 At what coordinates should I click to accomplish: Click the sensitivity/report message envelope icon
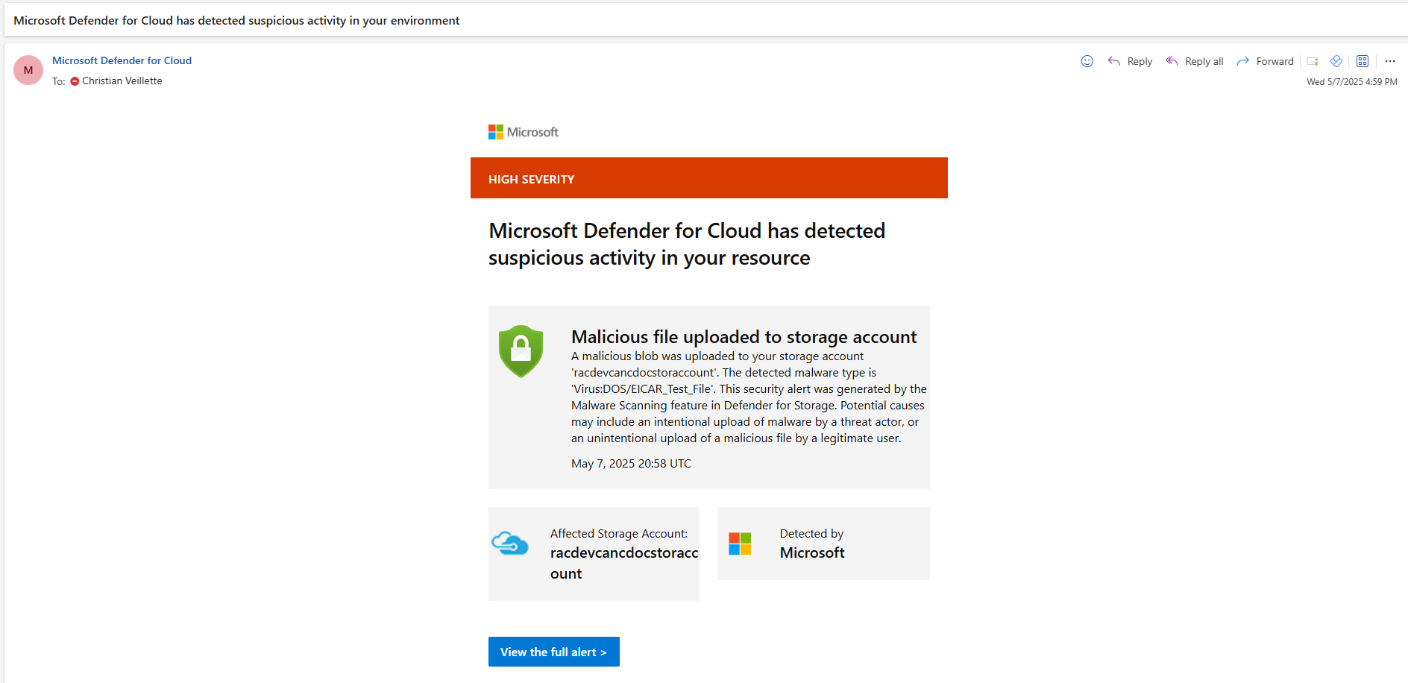tap(1313, 61)
